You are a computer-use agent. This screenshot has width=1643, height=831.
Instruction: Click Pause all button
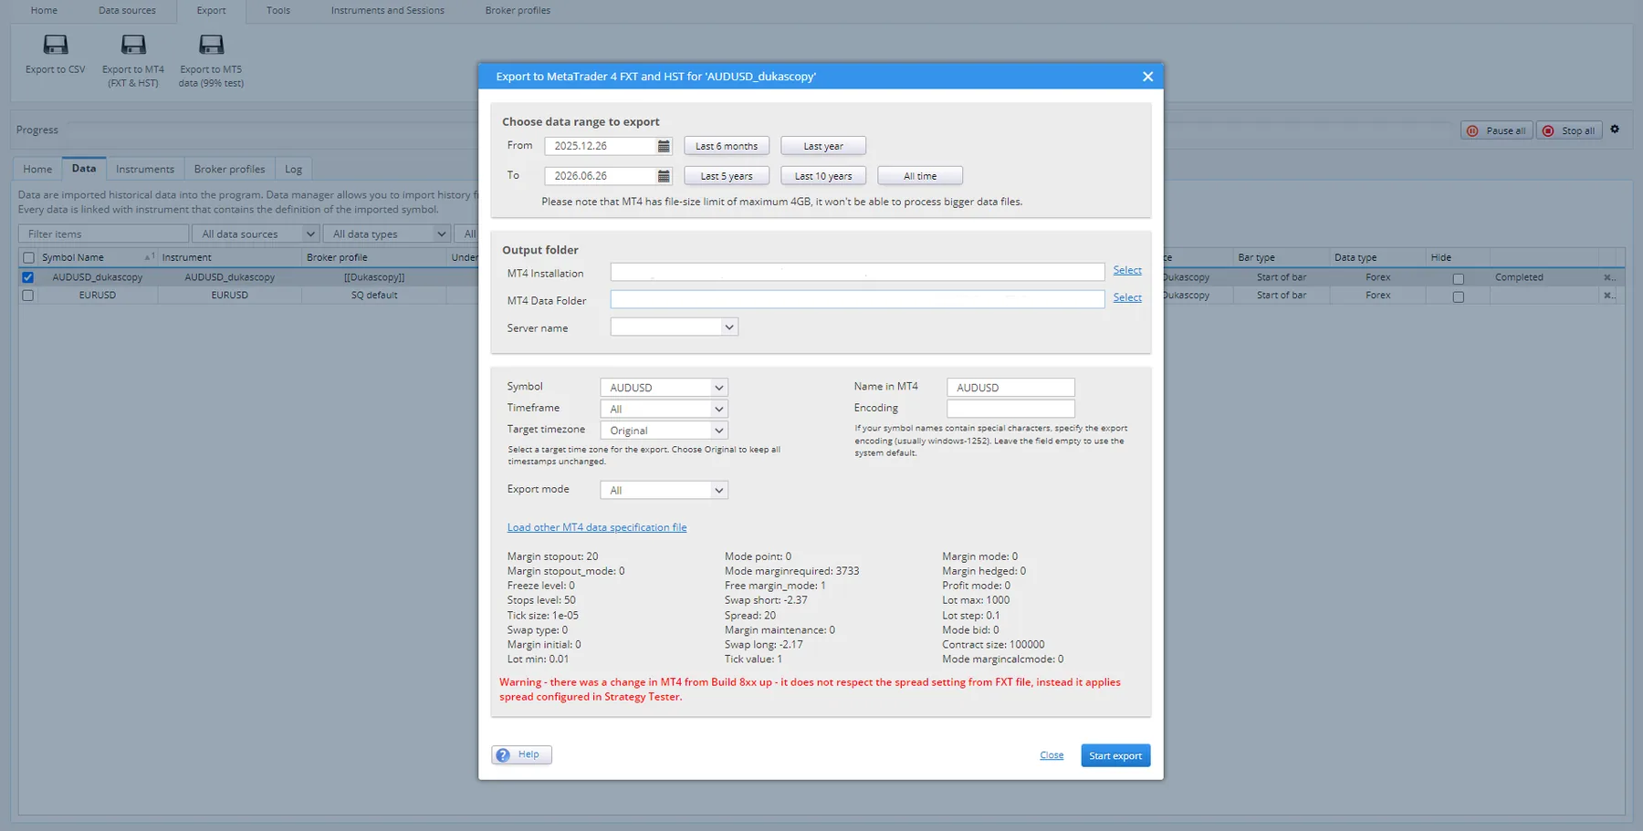tap(1497, 130)
